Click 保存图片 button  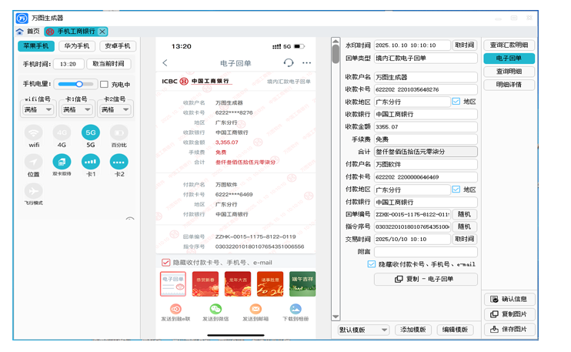tap(509, 329)
